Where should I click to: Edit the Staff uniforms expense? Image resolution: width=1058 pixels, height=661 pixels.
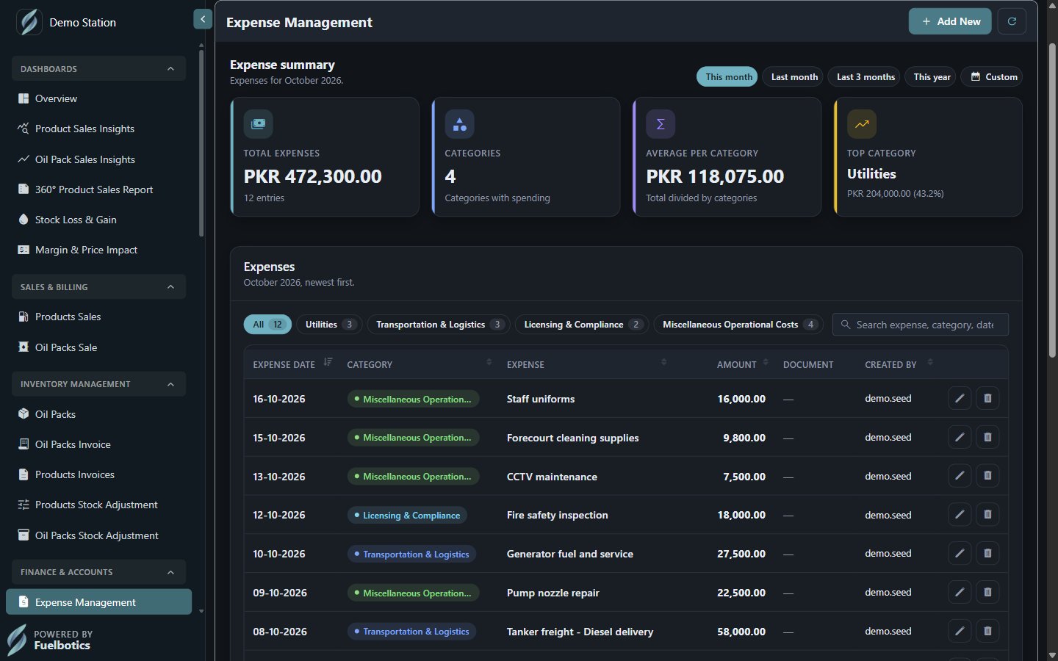[960, 398]
